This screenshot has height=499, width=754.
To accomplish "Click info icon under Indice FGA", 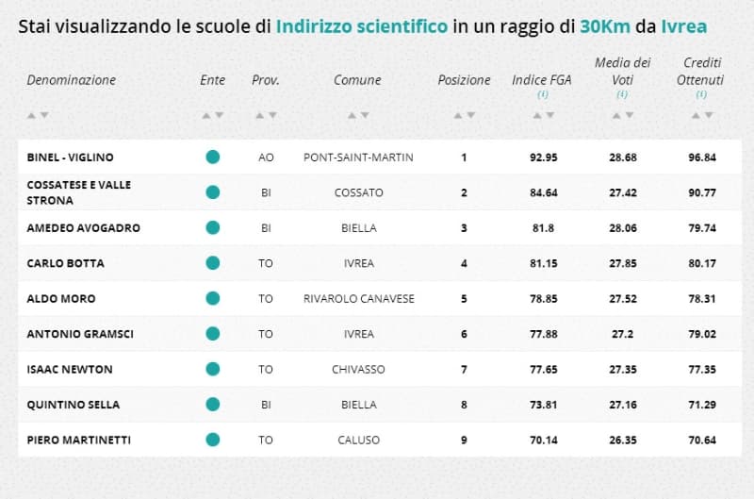I will tap(542, 95).
